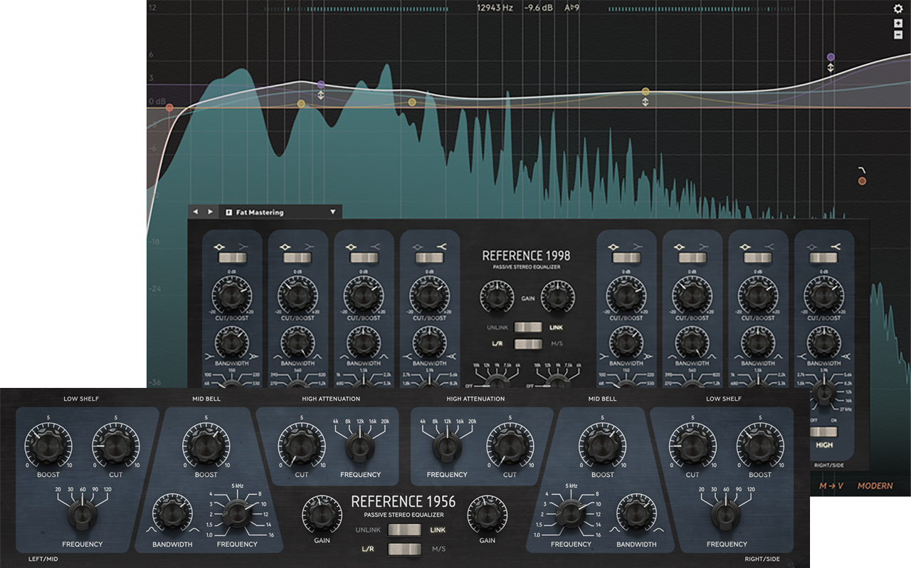Click the M → V button
The width and height of the screenshot is (911, 568).
831,486
